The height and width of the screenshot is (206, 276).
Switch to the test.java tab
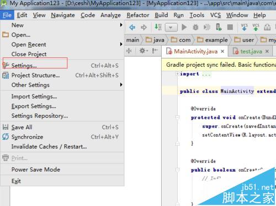tap(250, 51)
